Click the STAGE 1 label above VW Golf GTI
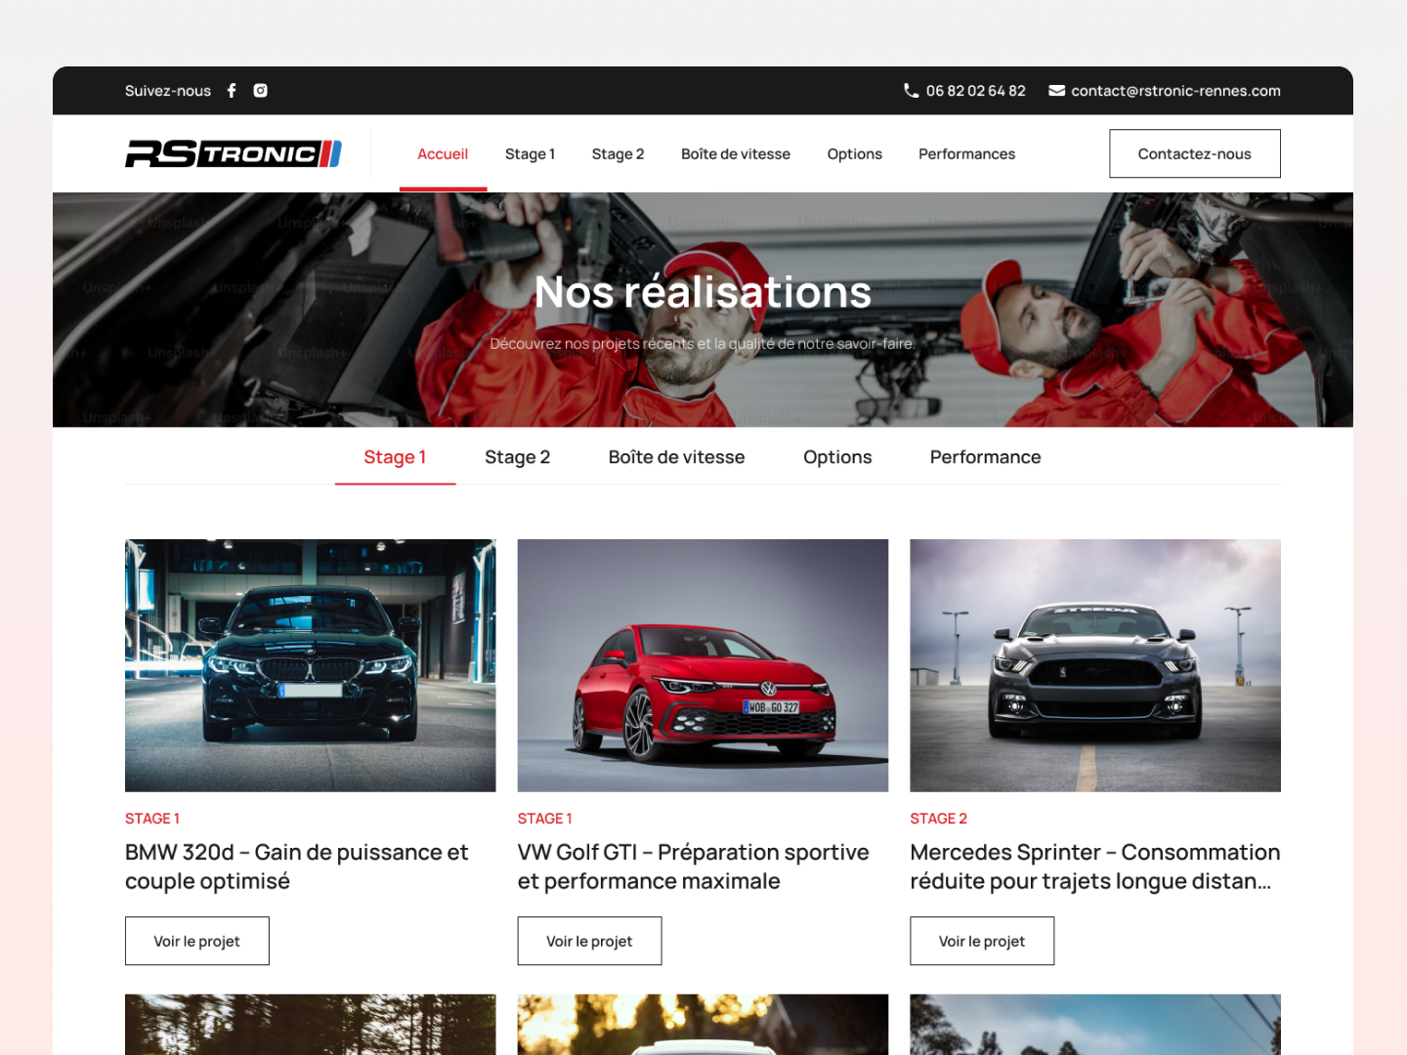1407x1055 pixels. [x=545, y=819]
